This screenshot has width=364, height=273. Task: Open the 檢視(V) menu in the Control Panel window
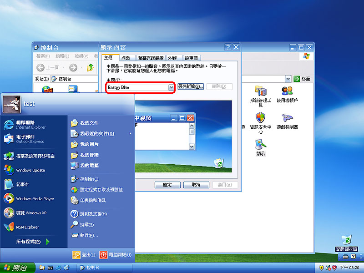[x=81, y=56]
